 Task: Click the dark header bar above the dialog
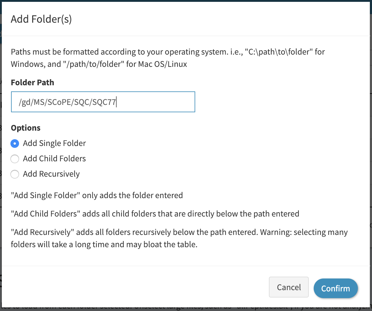tap(186, 1)
